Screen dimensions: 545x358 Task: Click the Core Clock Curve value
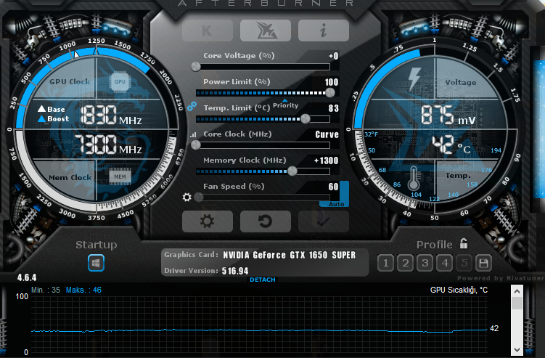(x=327, y=134)
